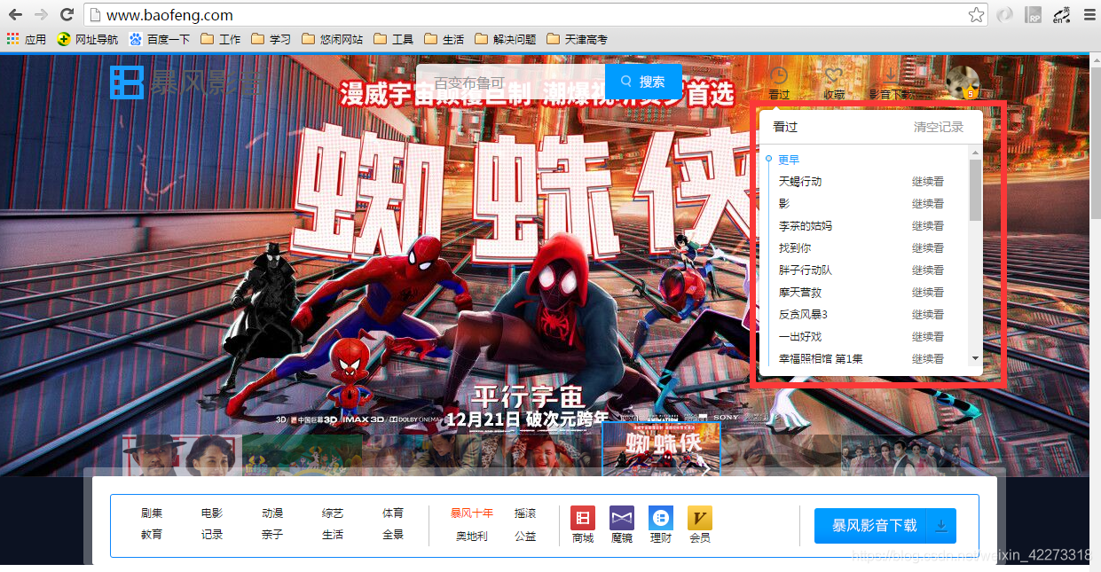The height and width of the screenshot is (572, 1101).
Task: Open 百度一下 bookmark
Action: coord(160,39)
